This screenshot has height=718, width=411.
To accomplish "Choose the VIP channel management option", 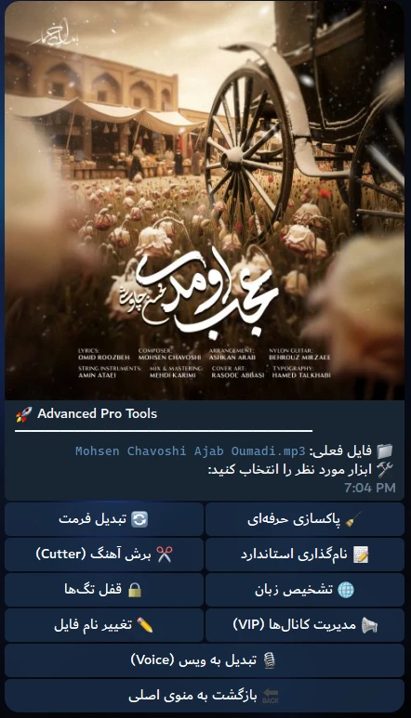I will point(305,625).
